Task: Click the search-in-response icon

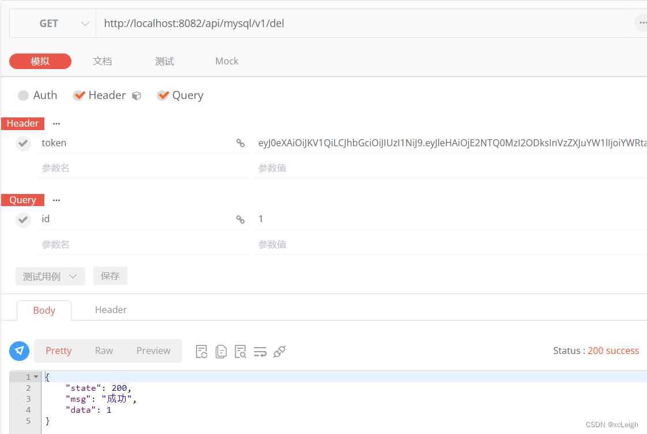Action: coord(240,352)
